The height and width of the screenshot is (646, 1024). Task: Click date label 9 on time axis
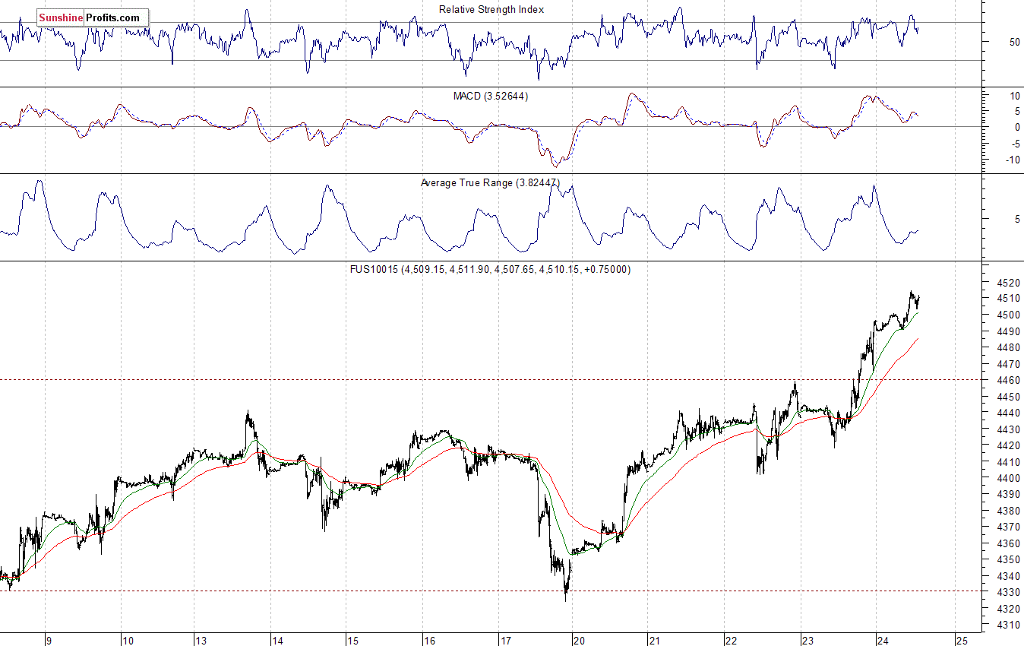click(49, 640)
